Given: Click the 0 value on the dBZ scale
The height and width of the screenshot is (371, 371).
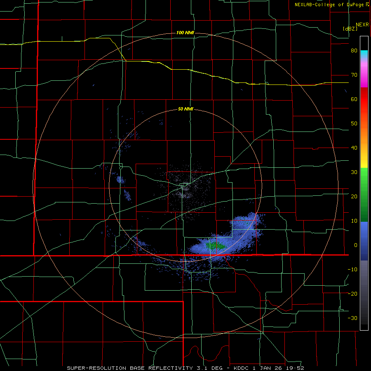Looking at the screenshot, I should pyautogui.click(x=356, y=245).
